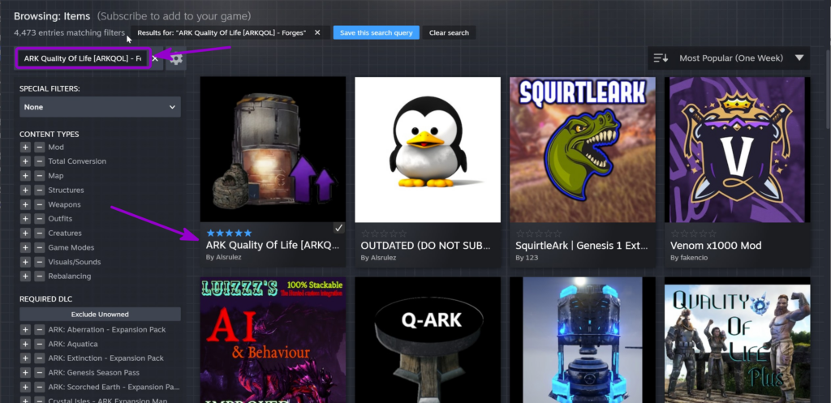Include ARK: Genesis Season Pass DLC
Screen dimensions: 831x403
coord(25,372)
